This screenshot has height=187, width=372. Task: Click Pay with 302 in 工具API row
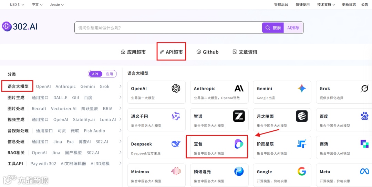tap(43, 164)
